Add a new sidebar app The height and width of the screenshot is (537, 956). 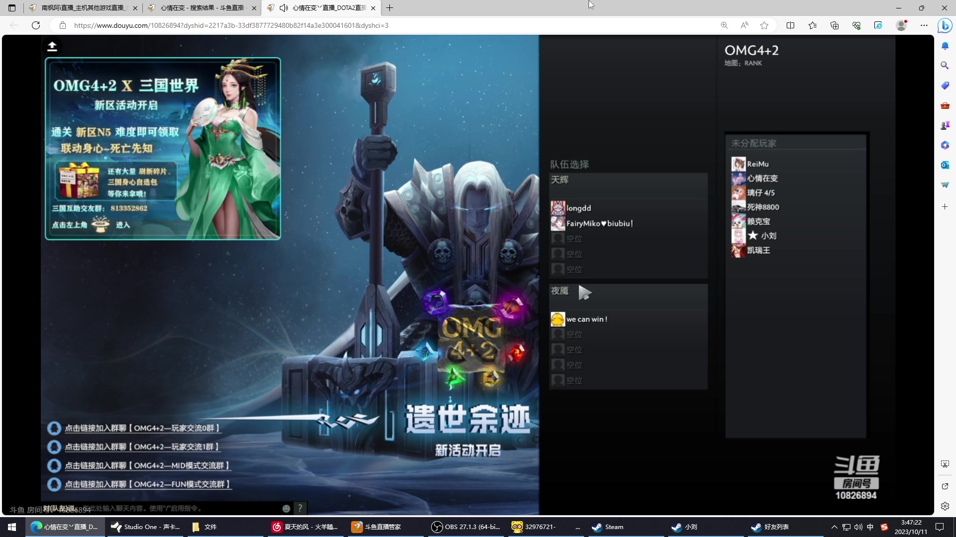click(945, 206)
